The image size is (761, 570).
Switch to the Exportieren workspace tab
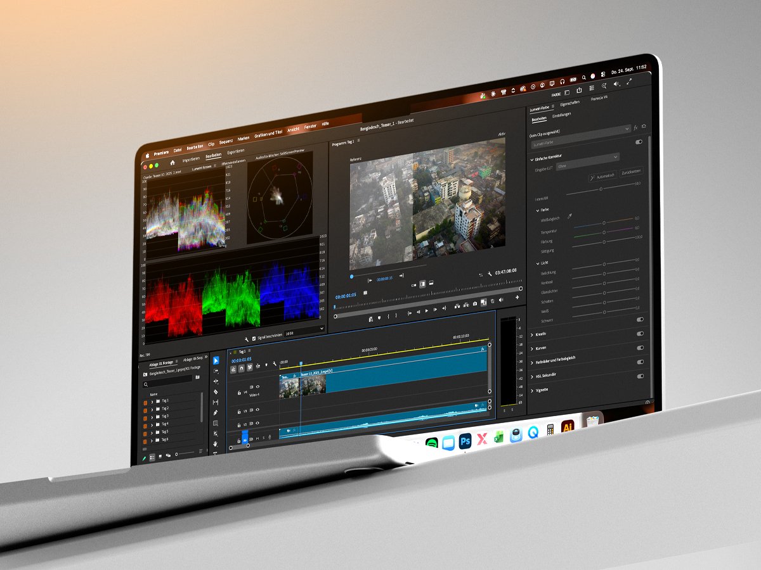236,151
